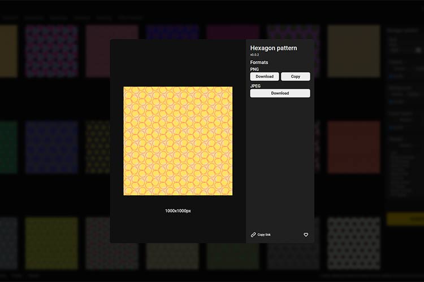Select the blue thumbnail in the middle row

point(51,147)
